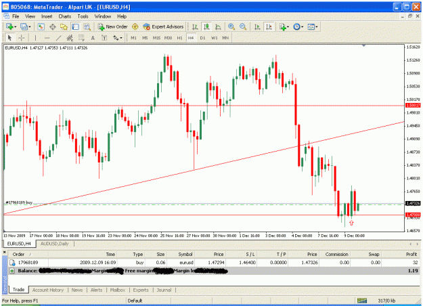Select the Equidistant Channel tool
The width and height of the screenshot is (423, 306).
click(x=70, y=38)
